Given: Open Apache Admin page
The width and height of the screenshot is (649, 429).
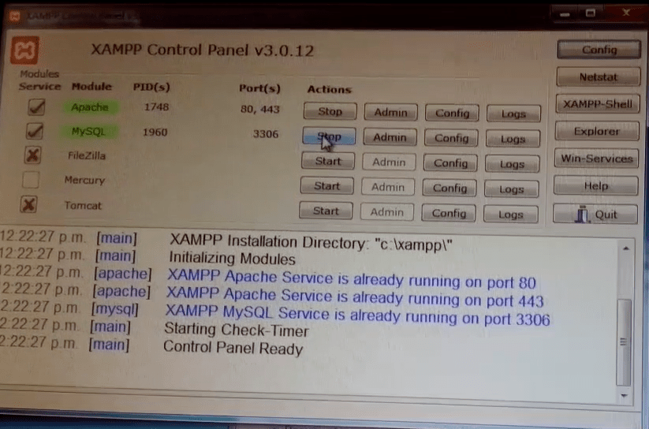Looking at the screenshot, I should pyautogui.click(x=390, y=112).
